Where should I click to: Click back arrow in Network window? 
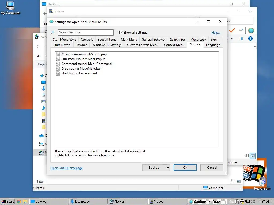38,46
